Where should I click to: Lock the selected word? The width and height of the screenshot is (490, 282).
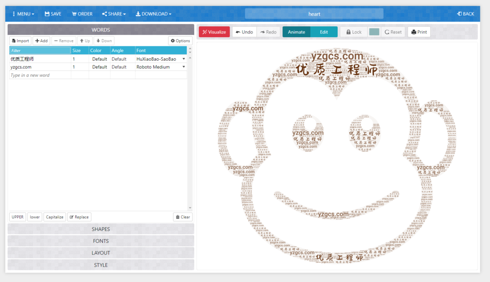pos(354,32)
